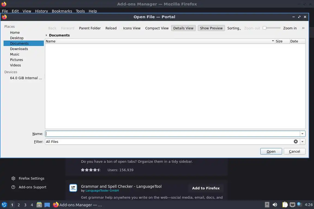Toggle the Show Preview button

[x=211, y=28]
